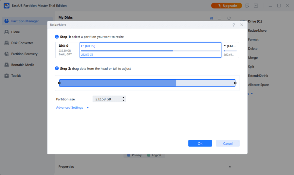Click the Clone icon in sidebar
Screen dimensions: 294x175
click(x=7, y=32)
